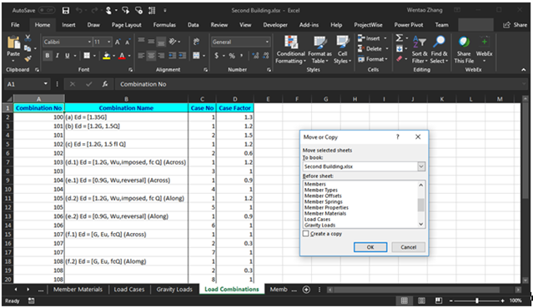Screen dimensions: 533x307
Task: Apply the red Font Color
Action: 122,56
